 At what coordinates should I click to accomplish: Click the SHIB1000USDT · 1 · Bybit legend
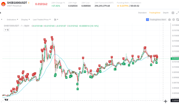coord(17,26)
